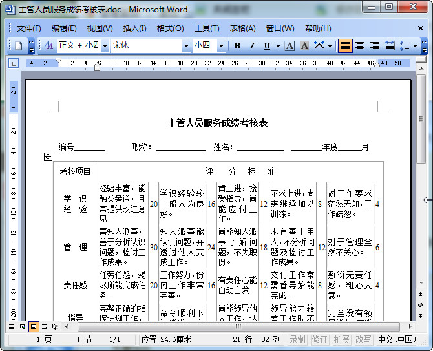Screen dimensions: 433x351
Task: Apply Character Shading icon
Action: pyautogui.click(x=304, y=46)
